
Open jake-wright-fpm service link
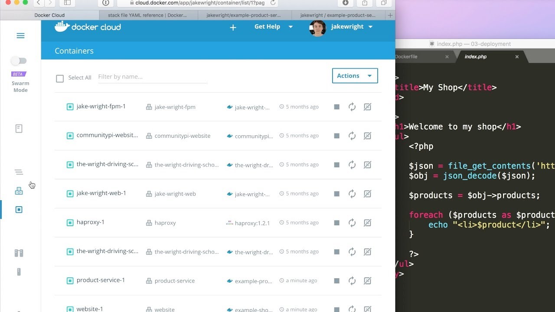point(175,107)
